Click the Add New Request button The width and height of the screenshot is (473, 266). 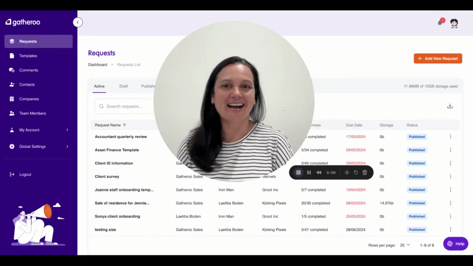(438, 59)
